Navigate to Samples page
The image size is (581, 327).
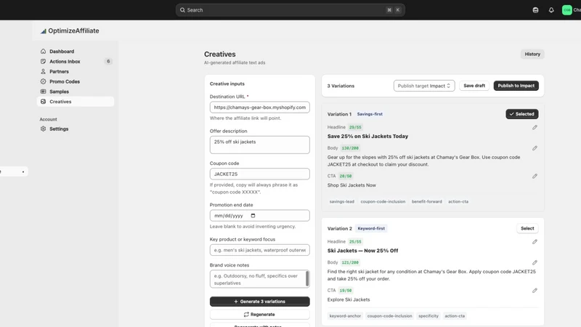coord(76,92)
